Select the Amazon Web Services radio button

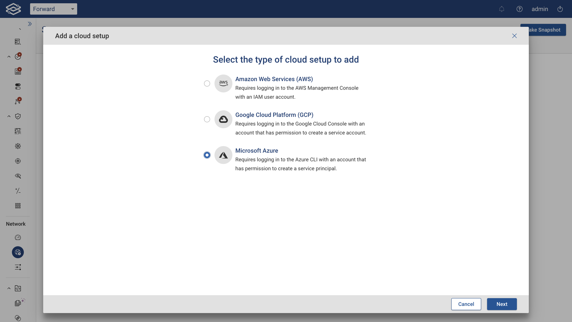point(207,83)
